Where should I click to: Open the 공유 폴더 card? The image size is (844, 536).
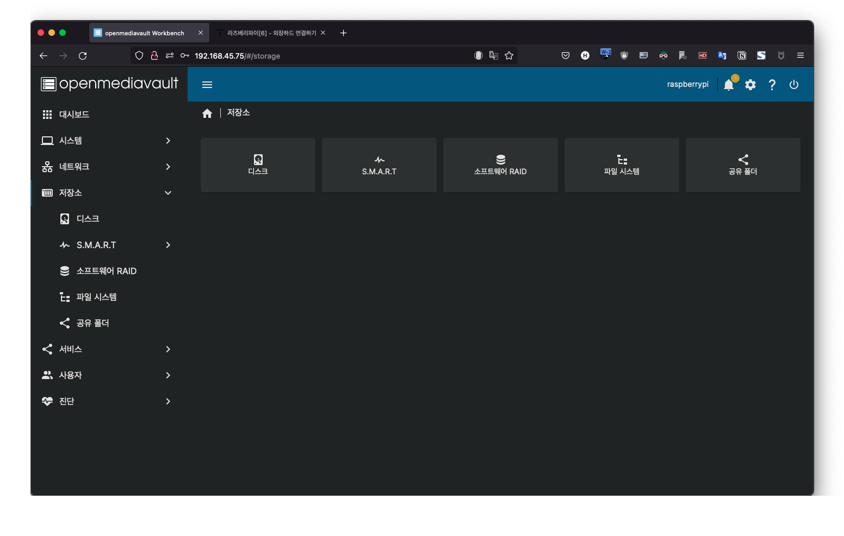(743, 165)
